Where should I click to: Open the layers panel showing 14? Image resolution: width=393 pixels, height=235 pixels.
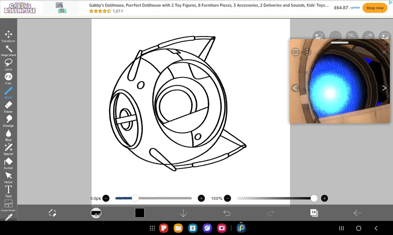[314, 213]
